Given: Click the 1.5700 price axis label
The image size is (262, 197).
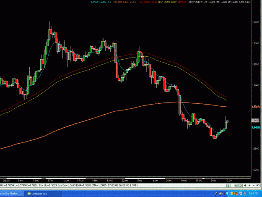Looking at the screenshot, I should (x=255, y=64).
